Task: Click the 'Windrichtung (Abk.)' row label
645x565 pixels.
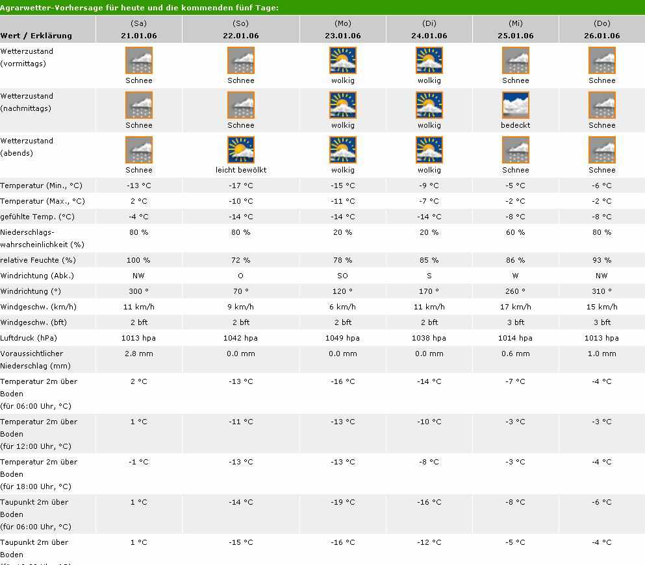Action: 38,276
